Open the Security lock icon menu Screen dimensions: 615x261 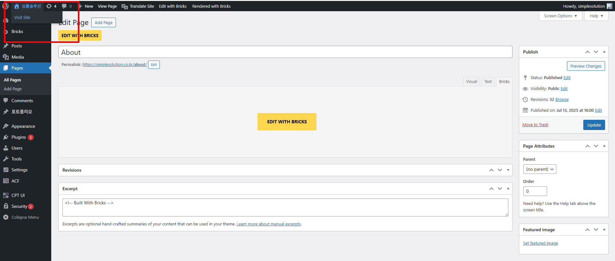[6, 206]
